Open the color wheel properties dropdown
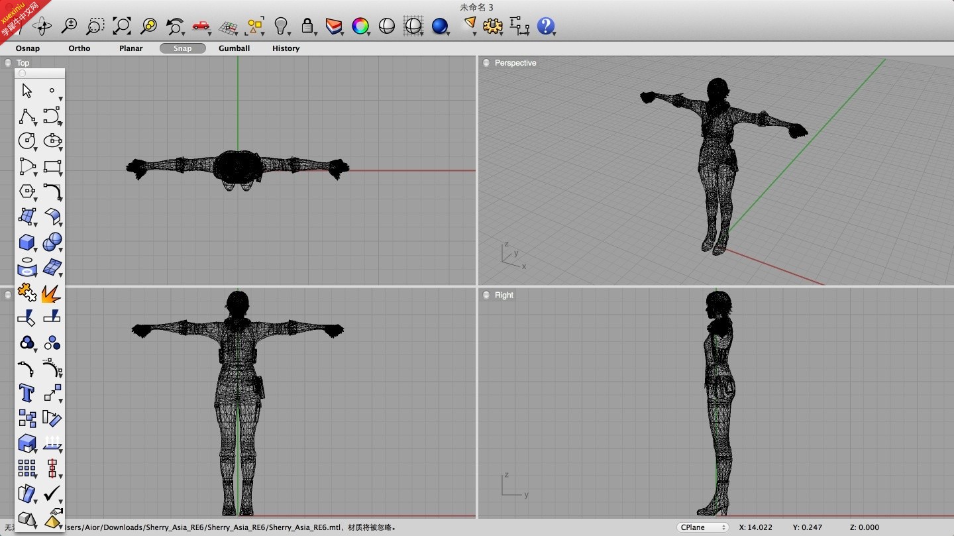This screenshot has height=536, width=954. tap(360, 26)
